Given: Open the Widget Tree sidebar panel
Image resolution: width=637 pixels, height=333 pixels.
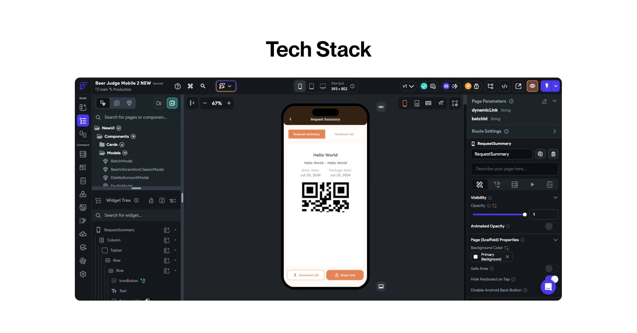Looking at the screenshot, I should pos(83,121).
